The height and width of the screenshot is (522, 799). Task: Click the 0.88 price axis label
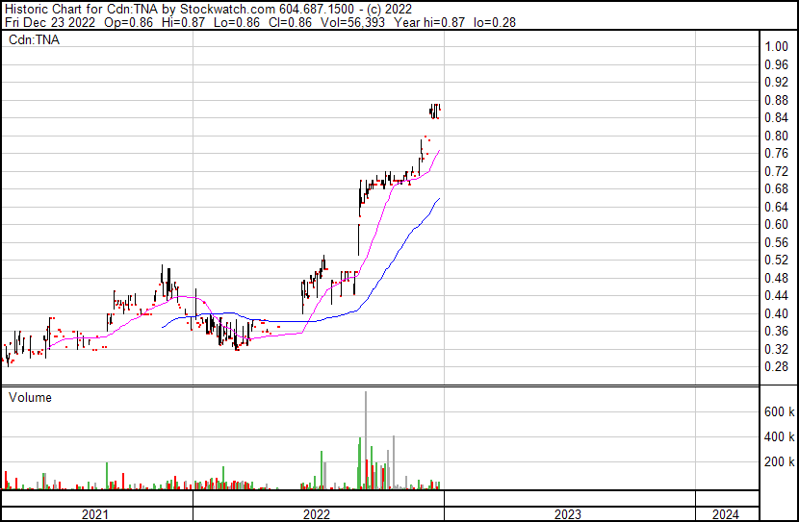[776, 100]
